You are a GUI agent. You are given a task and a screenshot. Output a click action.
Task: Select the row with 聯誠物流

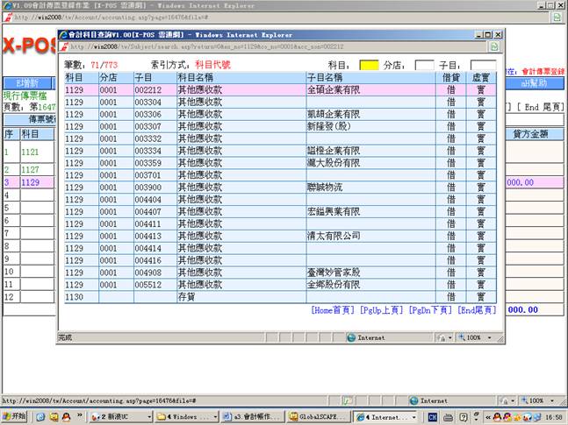click(329, 188)
